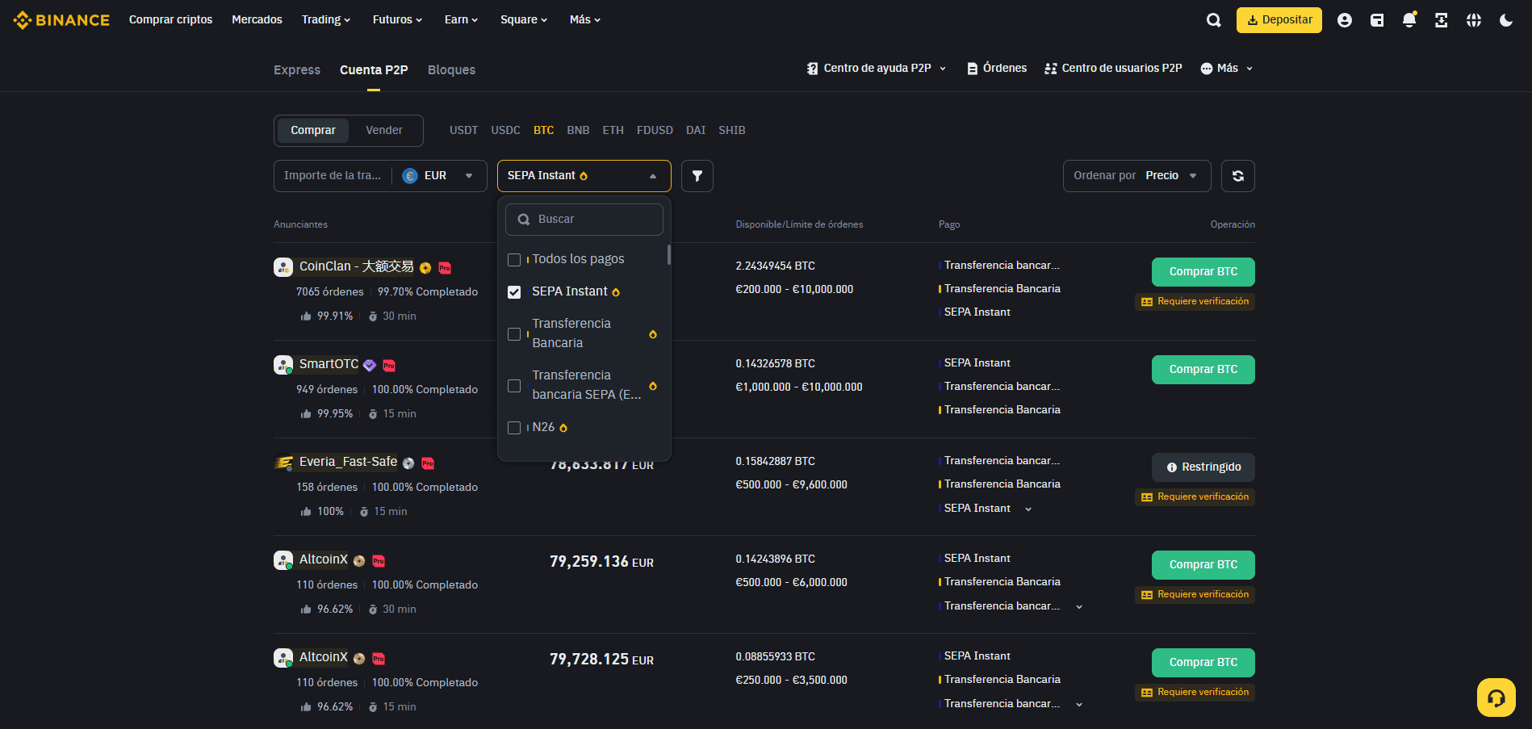Expand the Earn menu
Viewport: 1532px width, 729px height.
461,20
